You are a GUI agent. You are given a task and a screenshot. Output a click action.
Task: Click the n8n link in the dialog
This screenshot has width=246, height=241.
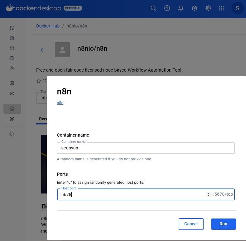[60, 103]
